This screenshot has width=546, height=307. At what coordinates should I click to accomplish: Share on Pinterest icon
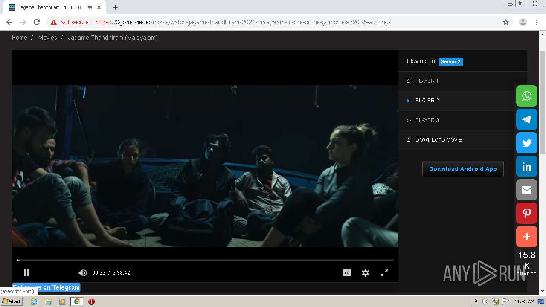pyautogui.click(x=527, y=213)
